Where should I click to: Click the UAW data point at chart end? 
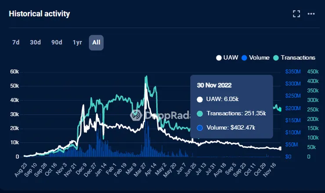click(280, 149)
